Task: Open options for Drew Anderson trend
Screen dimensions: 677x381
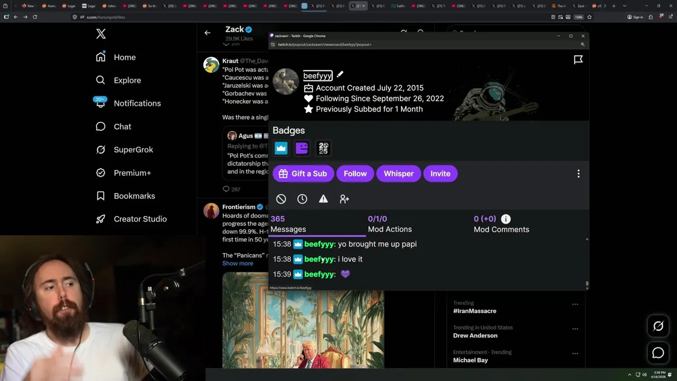Action: [x=575, y=329]
